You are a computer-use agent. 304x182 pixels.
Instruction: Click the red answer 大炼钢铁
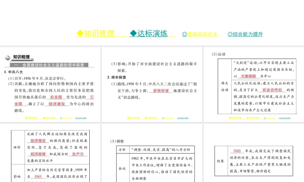coord(248,76)
